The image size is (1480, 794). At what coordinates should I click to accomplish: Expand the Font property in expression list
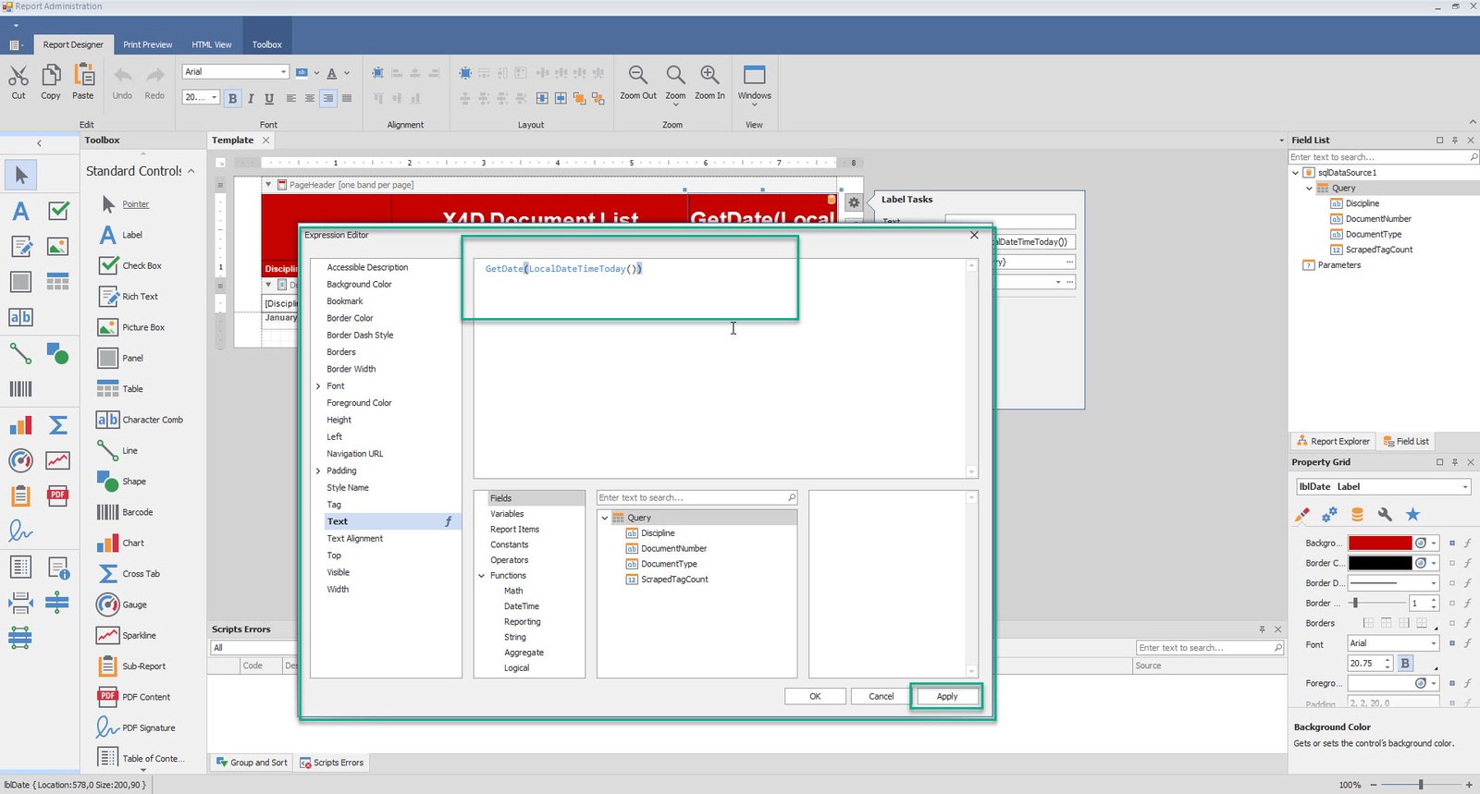pyautogui.click(x=319, y=386)
